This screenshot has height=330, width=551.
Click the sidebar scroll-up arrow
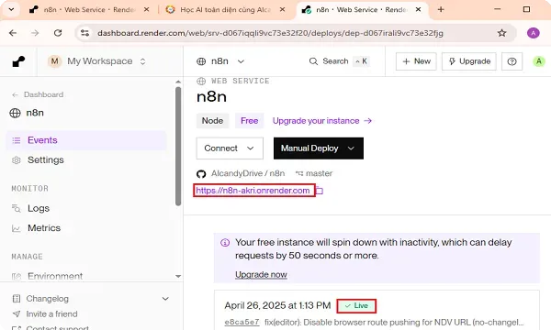coord(178,82)
